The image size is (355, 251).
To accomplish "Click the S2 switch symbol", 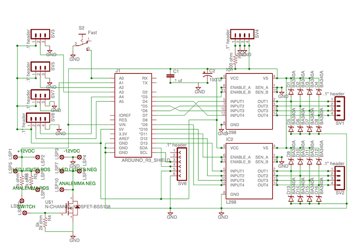I will [x=83, y=42].
